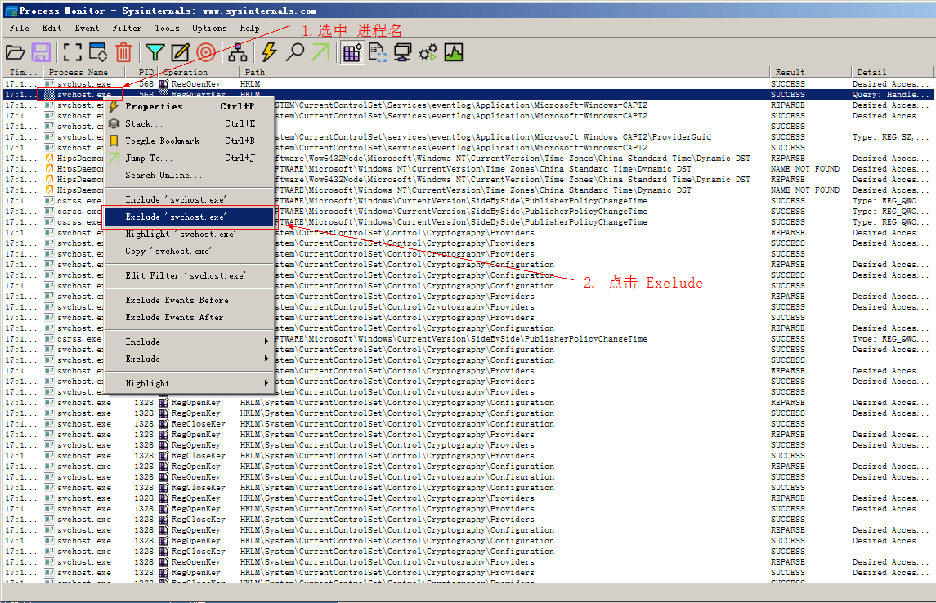This screenshot has height=603, width=936.
Task: Choose Properties... in the context menu
Action: pos(162,106)
